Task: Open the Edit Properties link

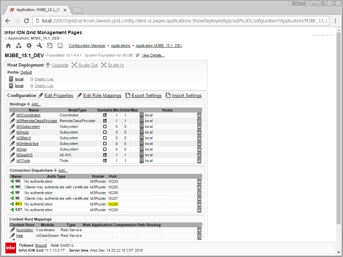Action: coord(59,96)
